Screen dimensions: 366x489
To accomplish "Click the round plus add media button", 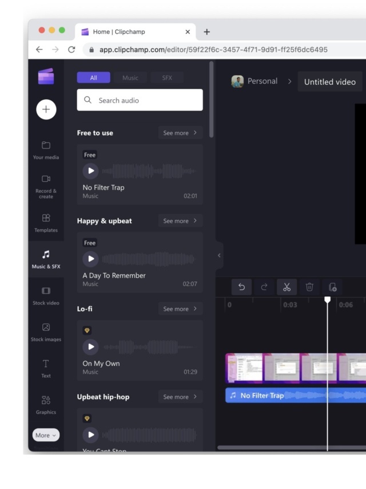I will pyautogui.click(x=46, y=109).
